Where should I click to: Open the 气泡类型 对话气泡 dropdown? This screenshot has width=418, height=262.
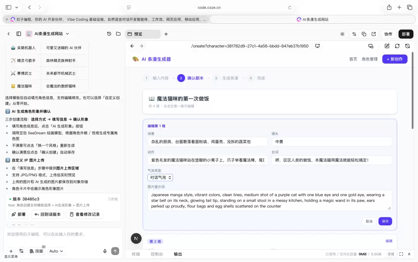pyautogui.click(x=160, y=177)
